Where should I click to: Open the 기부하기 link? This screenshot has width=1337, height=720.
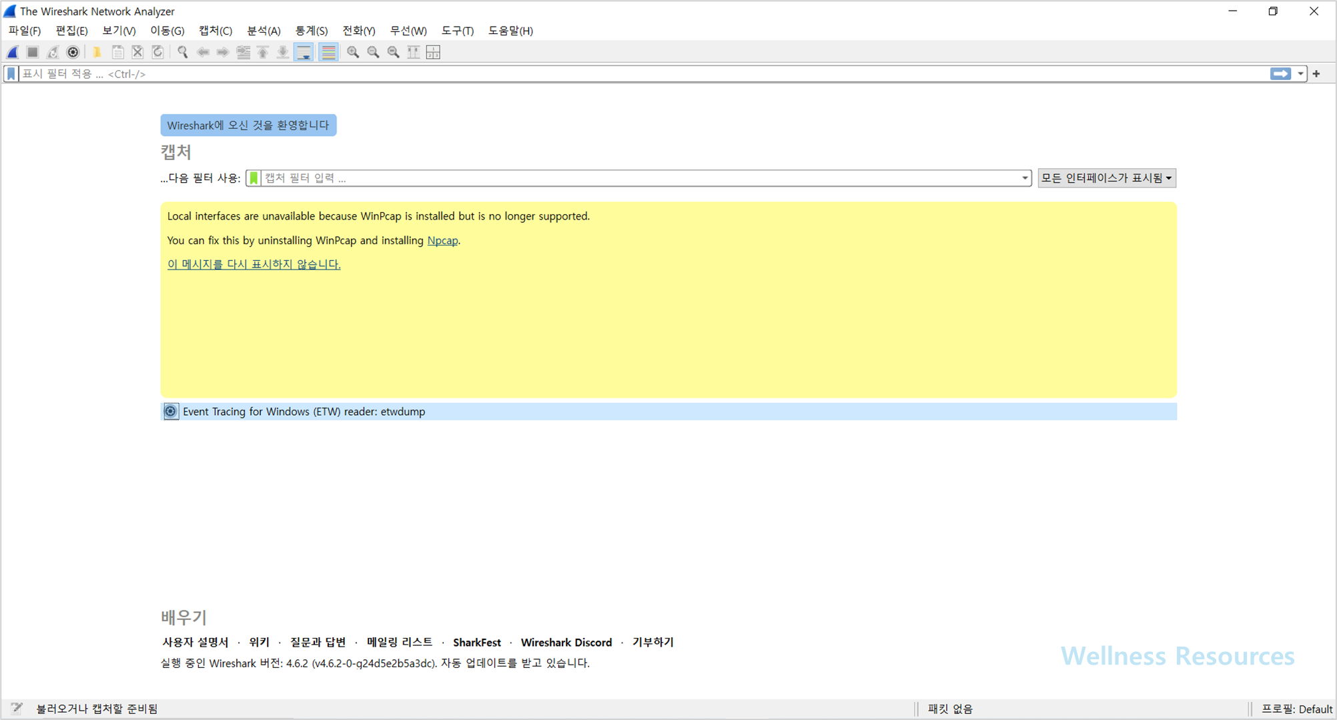[653, 642]
